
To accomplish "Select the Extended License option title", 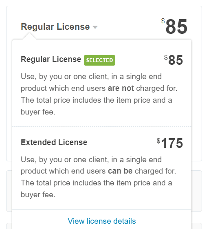I will [x=54, y=142].
